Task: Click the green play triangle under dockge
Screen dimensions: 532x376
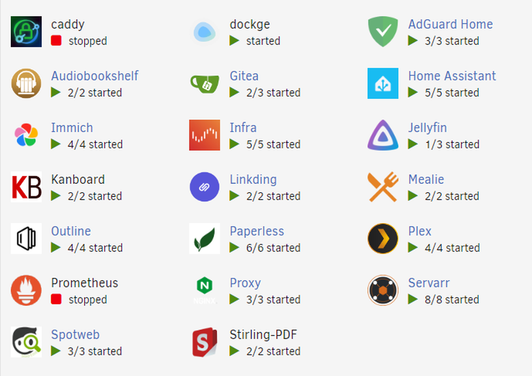Action: coord(235,41)
